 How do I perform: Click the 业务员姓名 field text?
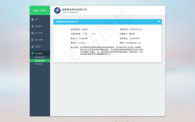tap(79, 29)
